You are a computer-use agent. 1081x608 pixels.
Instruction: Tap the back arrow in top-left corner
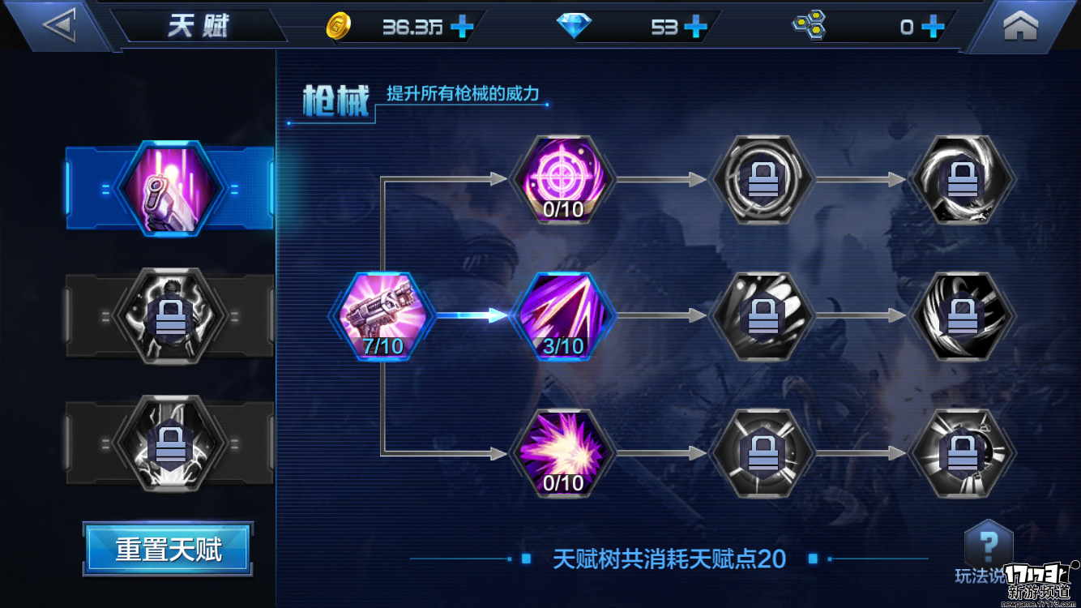pos(58,25)
